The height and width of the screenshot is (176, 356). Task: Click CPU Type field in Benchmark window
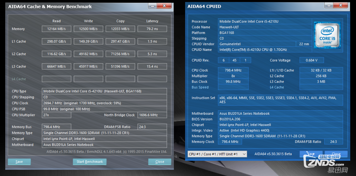104,91
